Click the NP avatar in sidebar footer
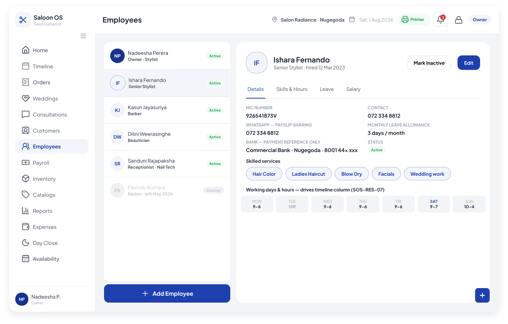This screenshot has height=324, width=508. (22, 299)
